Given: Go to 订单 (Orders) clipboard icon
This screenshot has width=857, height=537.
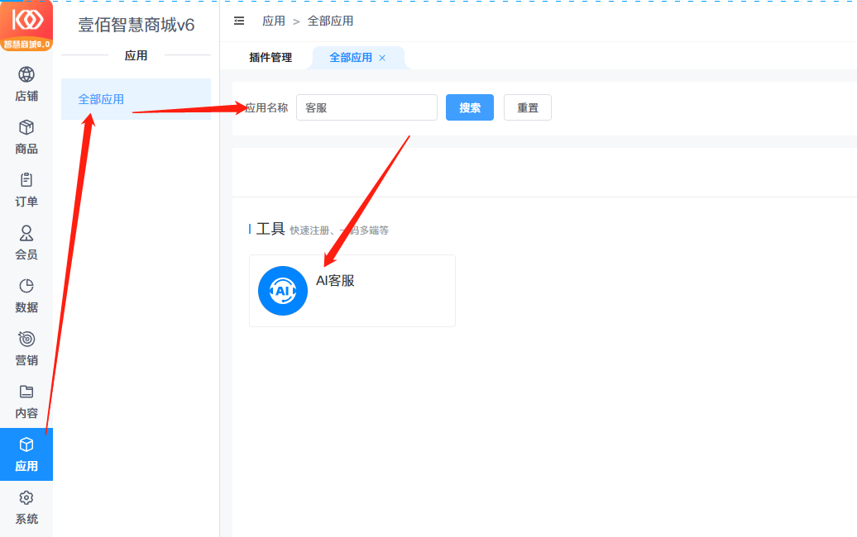Looking at the screenshot, I should [x=26, y=180].
